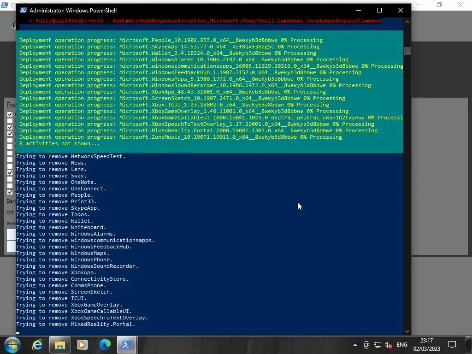This screenshot has height=354, width=472.
Task: Click the muted volume tray icon
Action: click(388, 345)
